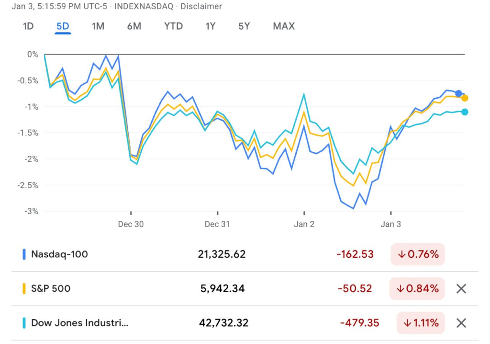Click the teal Dow Jones color marker
490x344 pixels.
pos(24,323)
